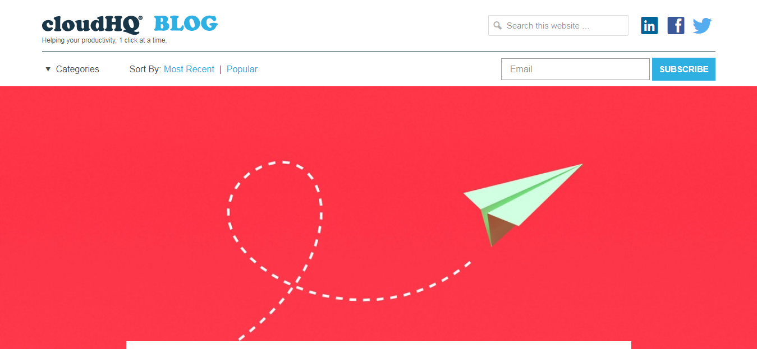This screenshot has width=757, height=349.
Task: Click the SUBSCRIBE button
Action: click(x=683, y=69)
